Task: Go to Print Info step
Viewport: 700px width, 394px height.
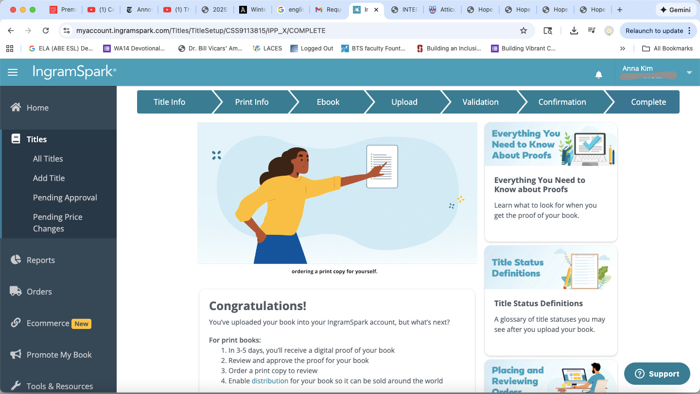Action: (x=252, y=102)
